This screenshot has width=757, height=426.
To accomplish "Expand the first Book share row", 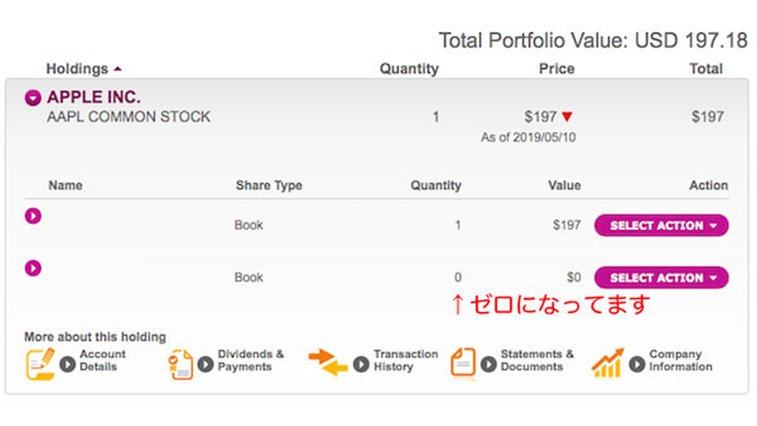I will click(x=33, y=216).
